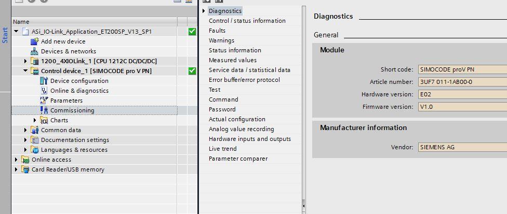The image size is (507, 214).
Task: Click the Vendor field SIEMENS AG
Action: coord(462,147)
